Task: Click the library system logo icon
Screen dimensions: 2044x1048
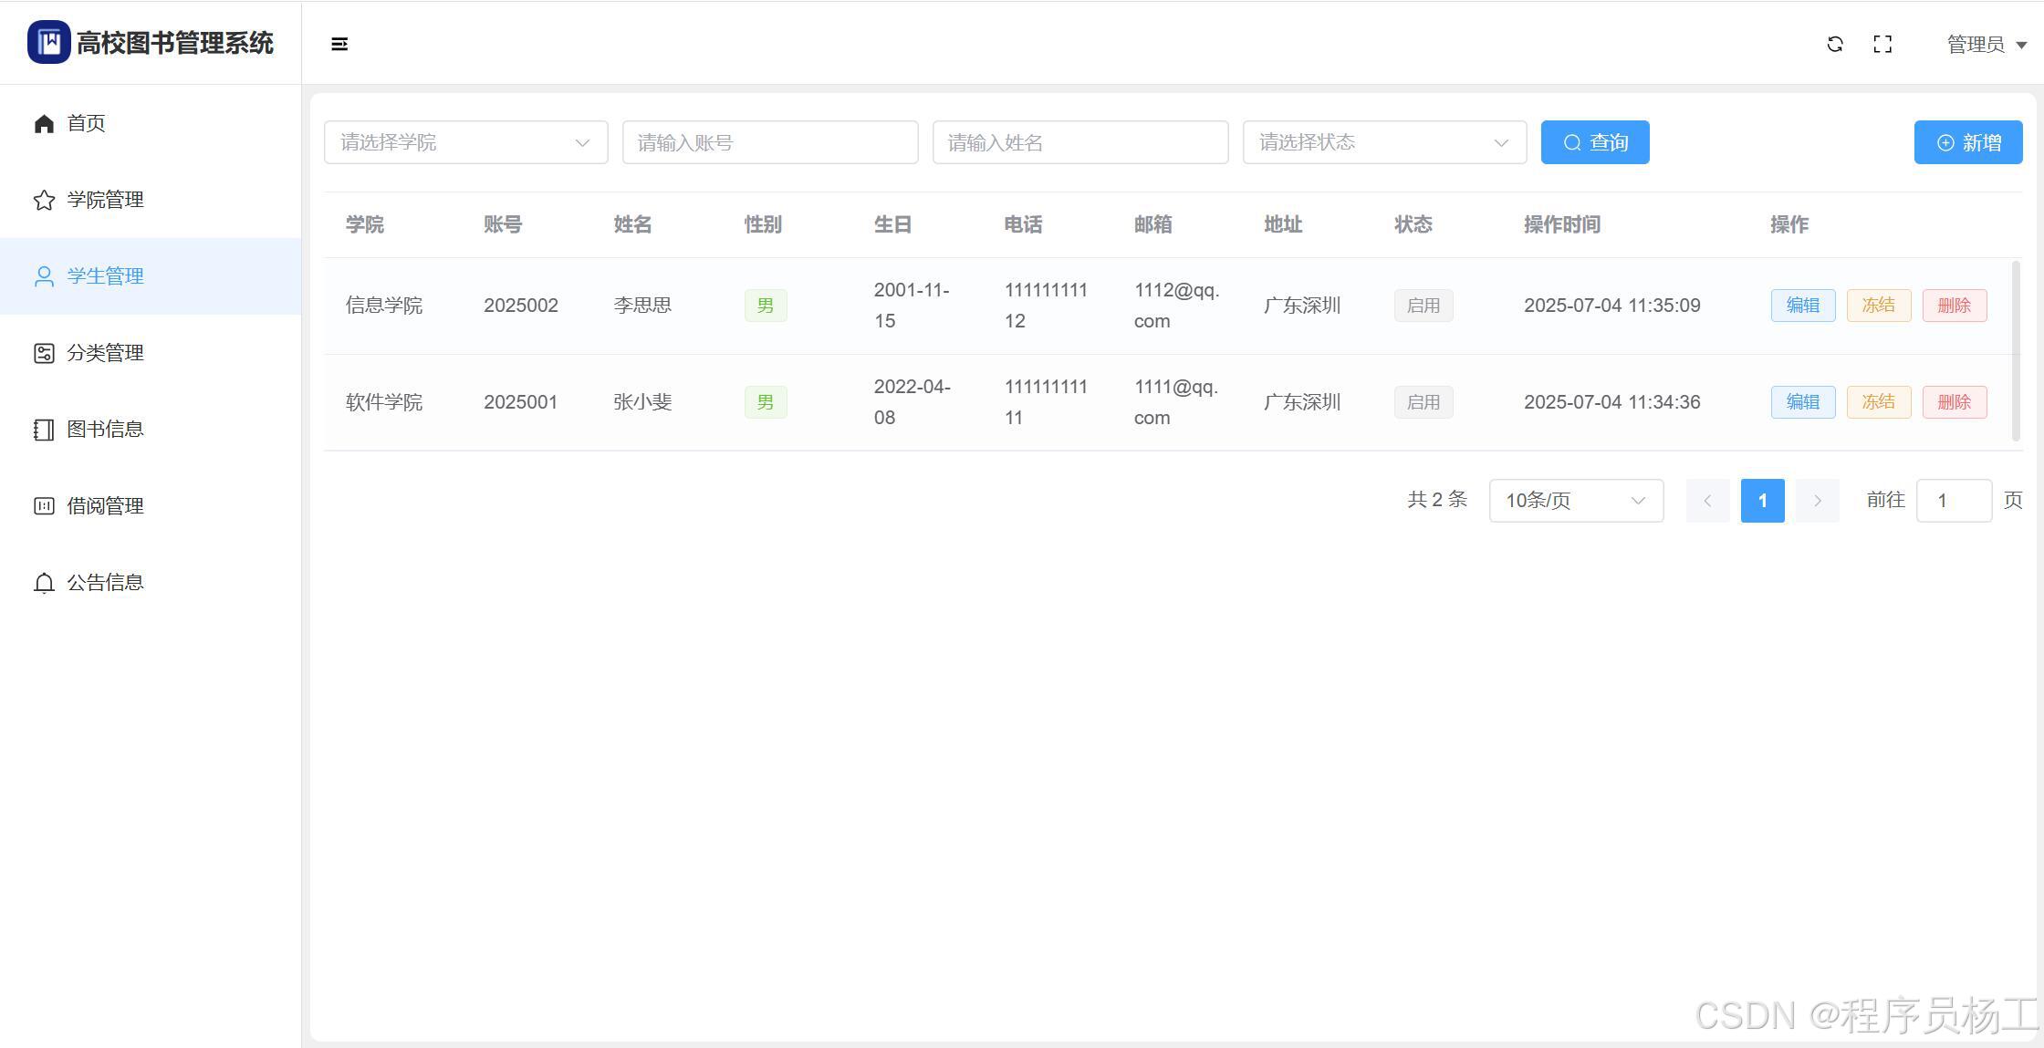Action: click(x=49, y=42)
